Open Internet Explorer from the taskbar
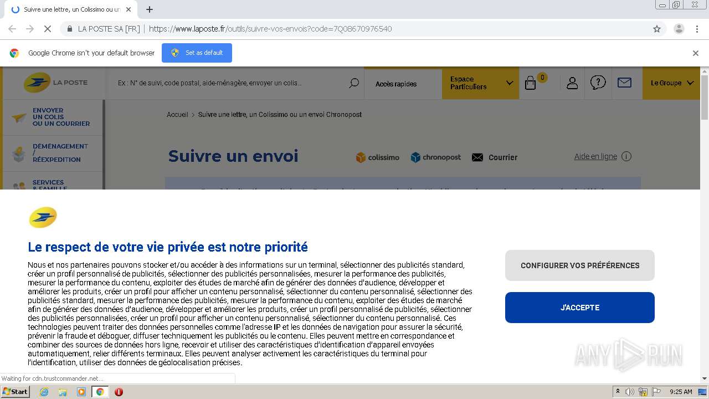Screen dimensions: 709x399 [44, 392]
